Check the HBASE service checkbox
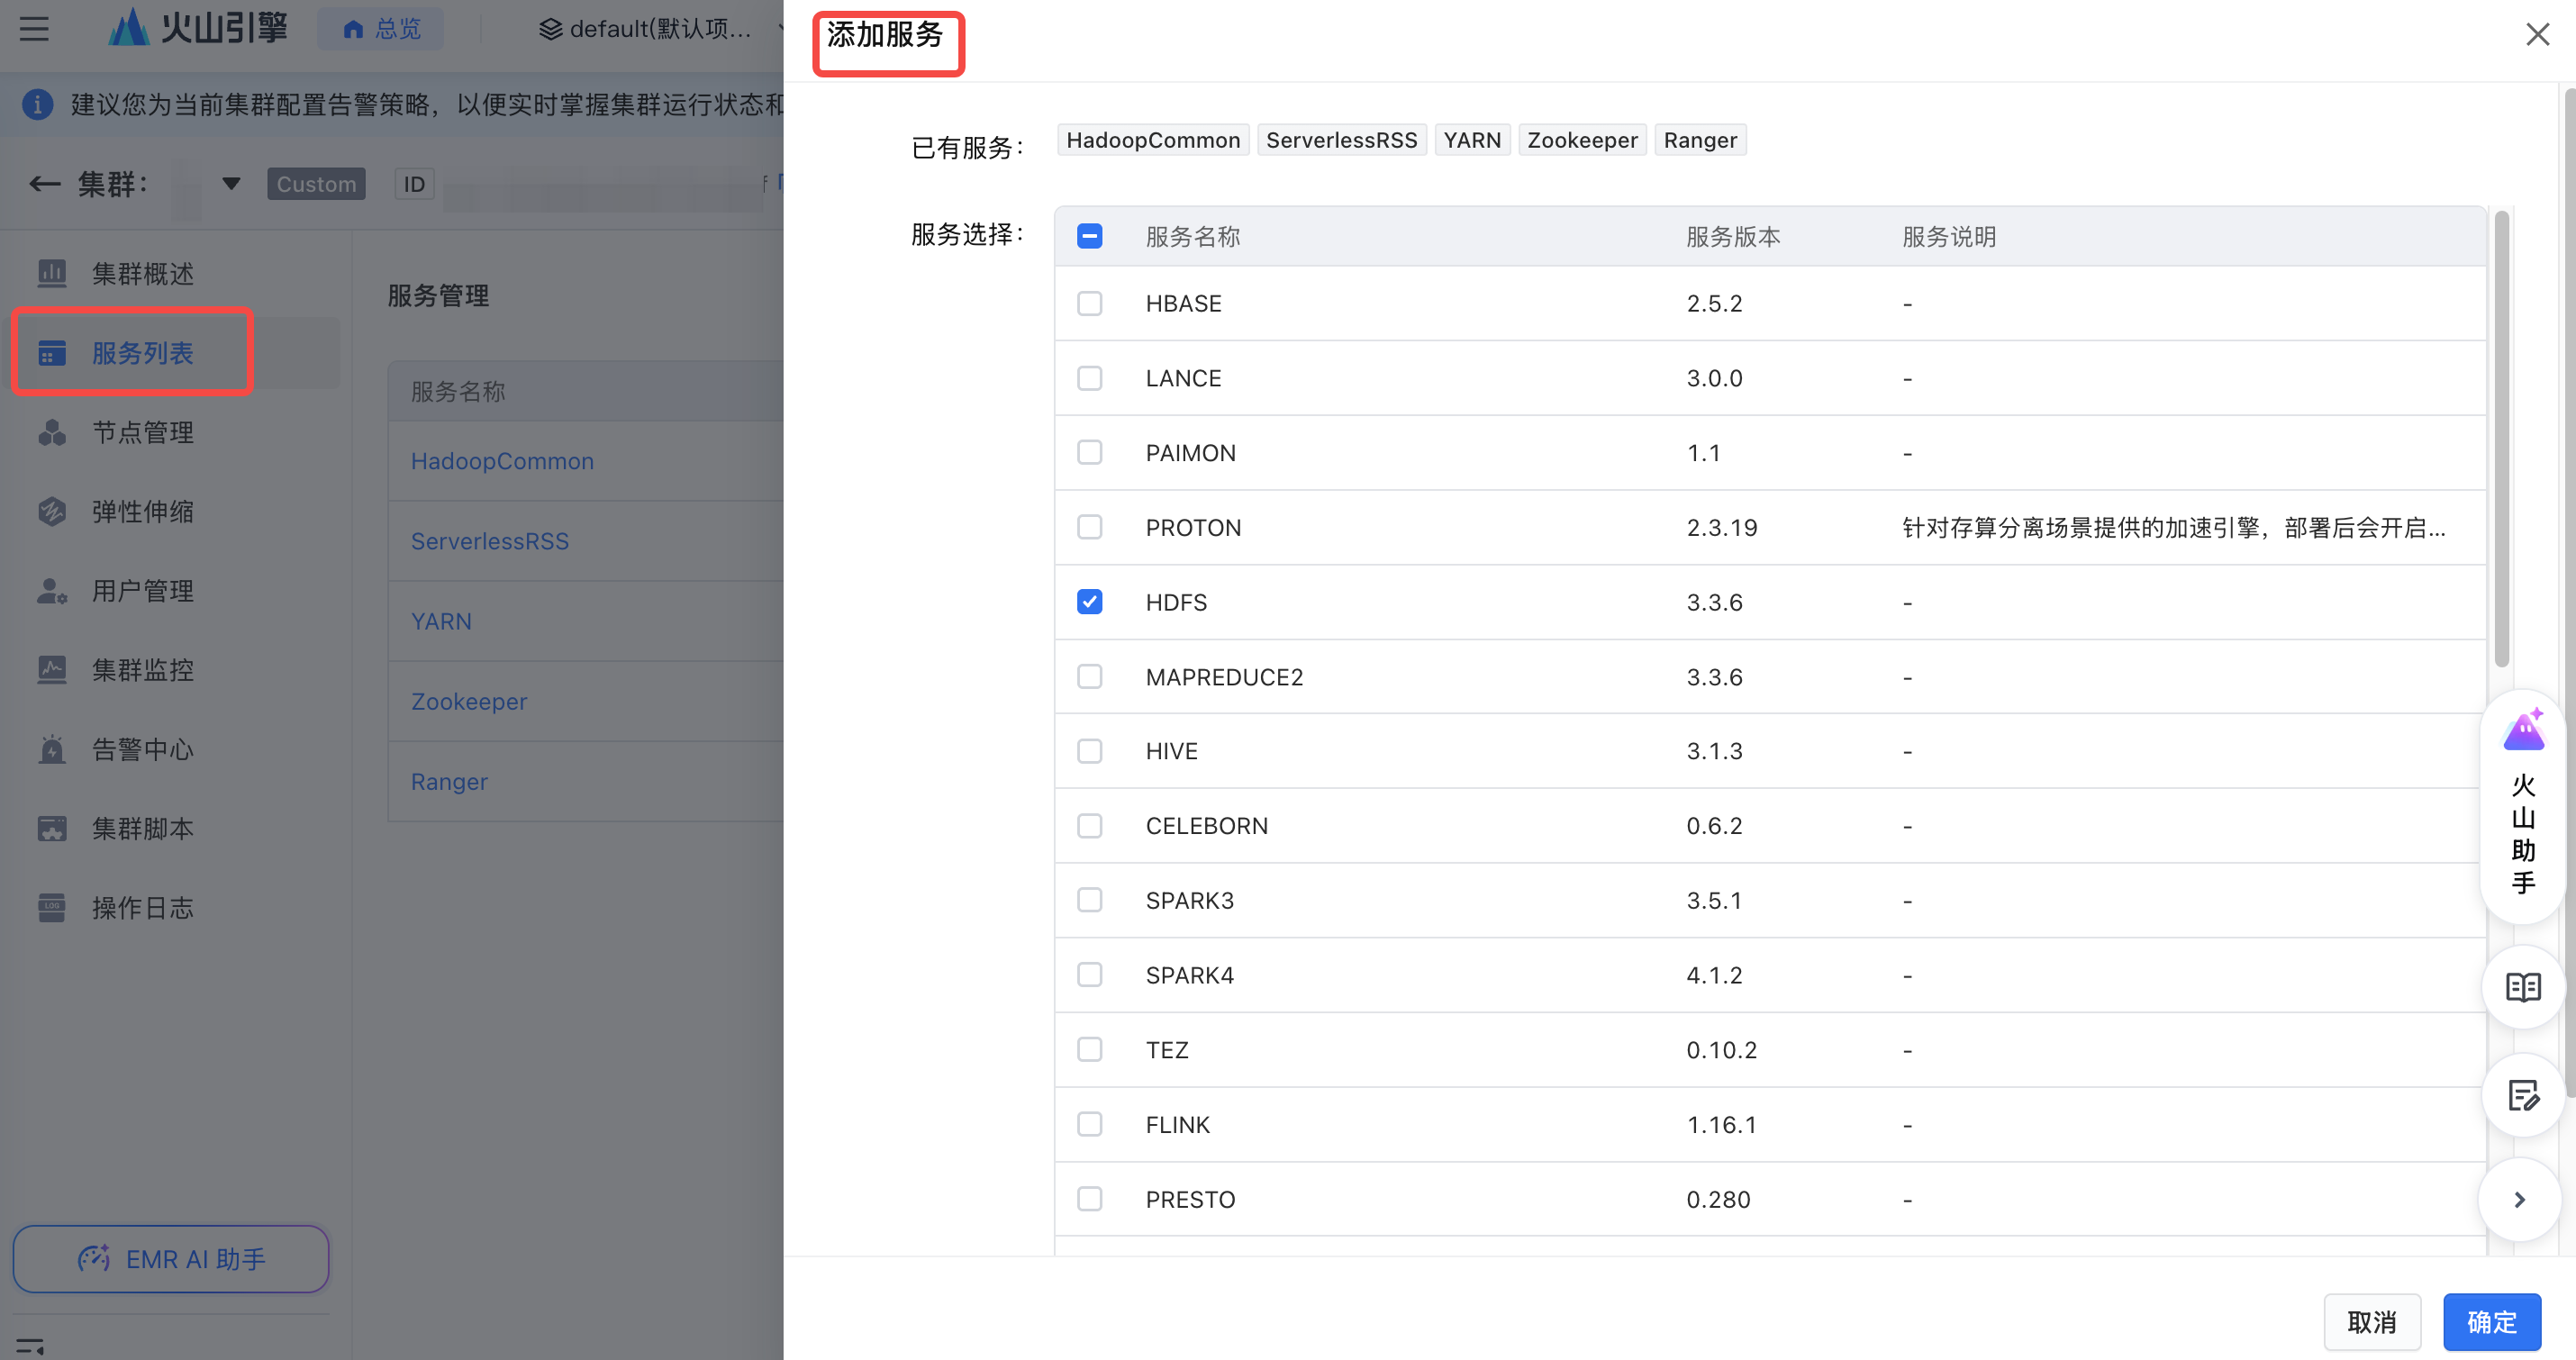The height and width of the screenshot is (1360, 2576). [x=1090, y=303]
